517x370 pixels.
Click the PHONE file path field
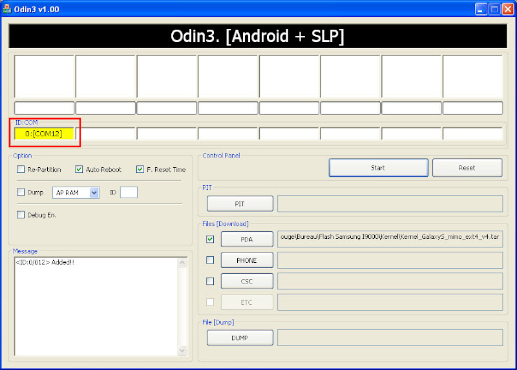[390, 260]
